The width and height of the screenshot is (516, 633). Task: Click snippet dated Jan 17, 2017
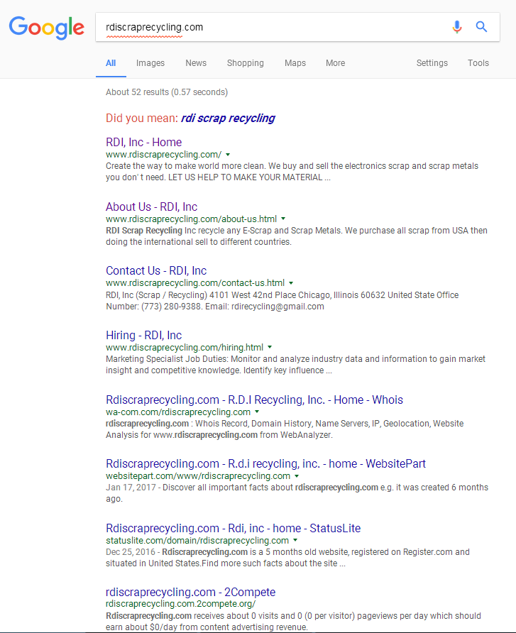[x=297, y=493]
